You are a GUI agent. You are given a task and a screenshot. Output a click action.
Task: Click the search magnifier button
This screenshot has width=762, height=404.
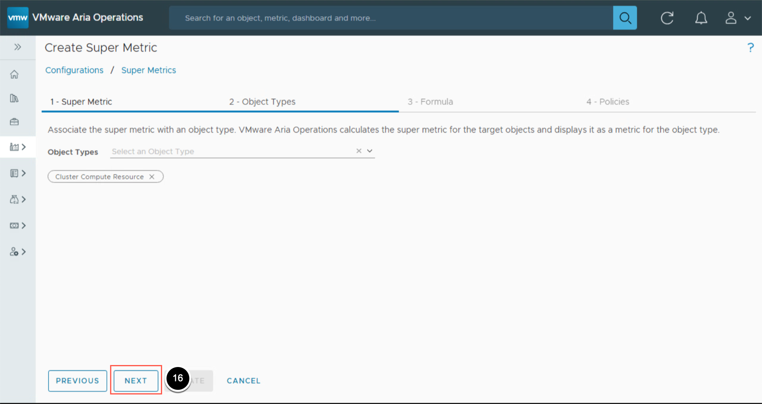(625, 18)
